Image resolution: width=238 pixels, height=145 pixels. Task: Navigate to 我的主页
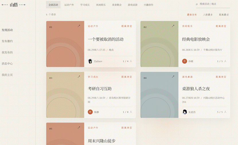click(x=7, y=75)
